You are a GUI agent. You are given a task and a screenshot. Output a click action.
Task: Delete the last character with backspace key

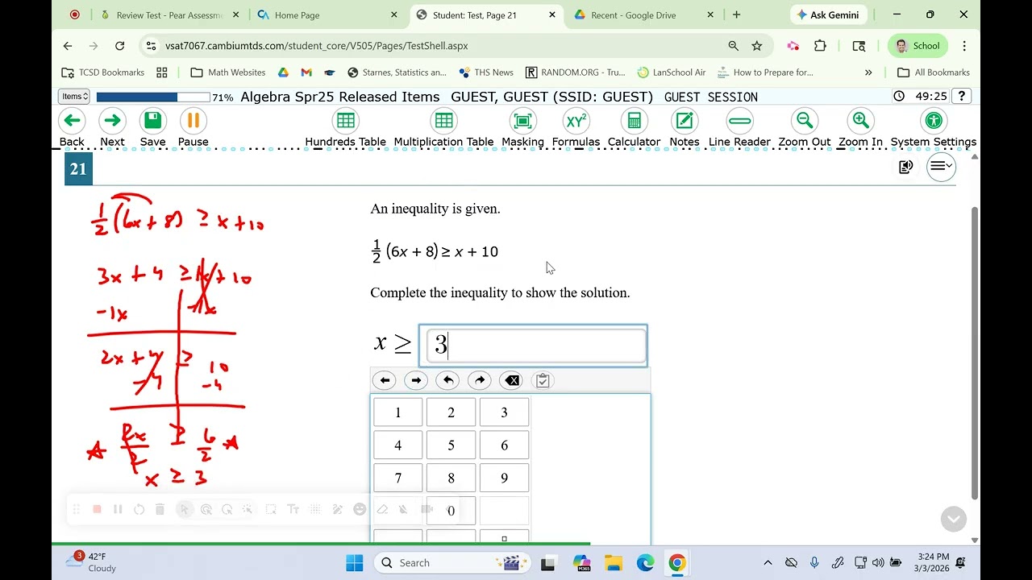pos(511,380)
